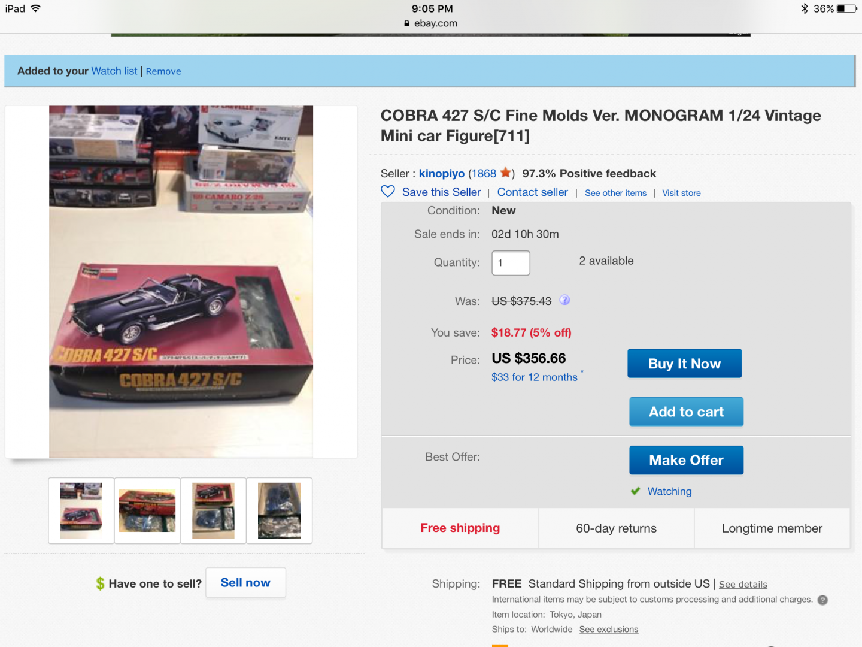862x647 pixels.
Task: Open the price info question mark icon
Action: [x=564, y=300]
